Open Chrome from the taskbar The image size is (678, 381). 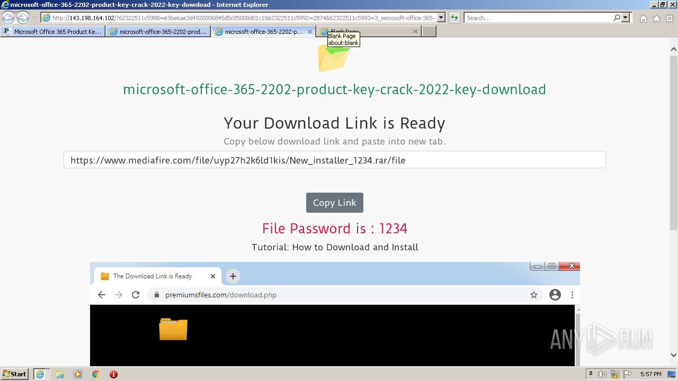[x=95, y=374]
